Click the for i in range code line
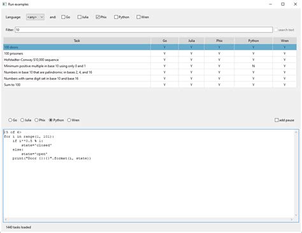The width and height of the screenshot is (302, 233). click(29, 136)
